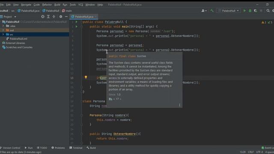Open the Build tool window
Screen dimensions: 274x154
(x=91, y=148)
